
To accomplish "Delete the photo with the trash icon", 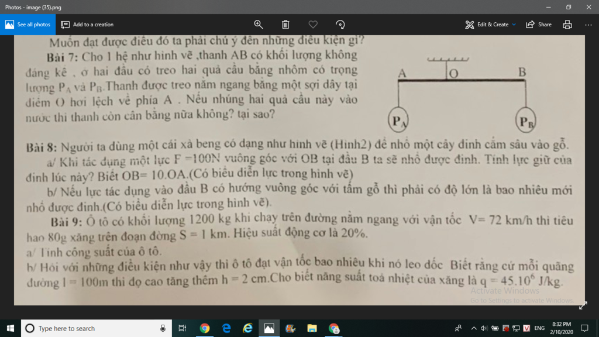I will pyautogui.click(x=285, y=25).
